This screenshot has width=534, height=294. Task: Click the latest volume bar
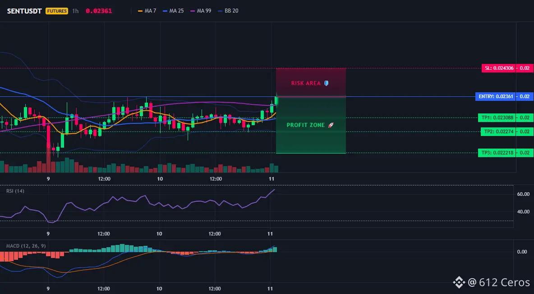pos(276,169)
